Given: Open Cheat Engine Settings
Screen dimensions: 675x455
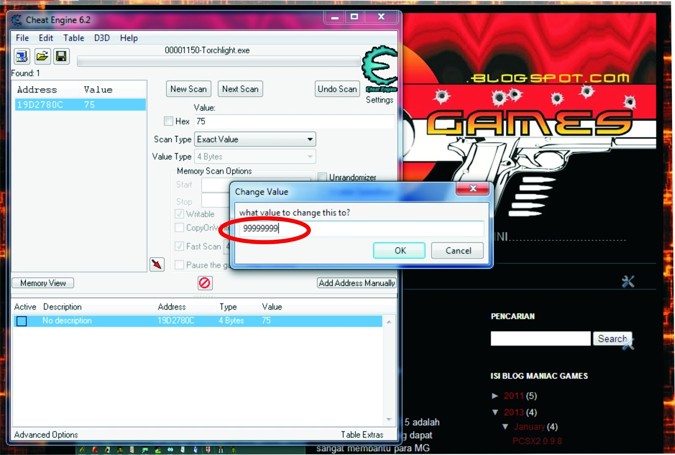Looking at the screenshot, I should [x=380, y=100].
